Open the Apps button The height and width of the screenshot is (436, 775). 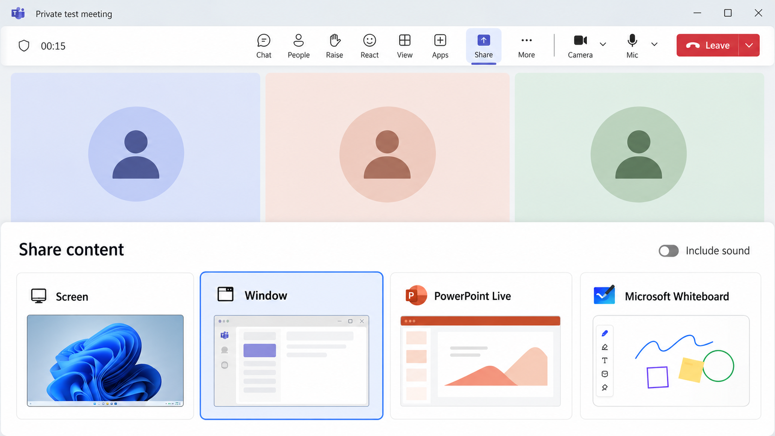[440, 46]
